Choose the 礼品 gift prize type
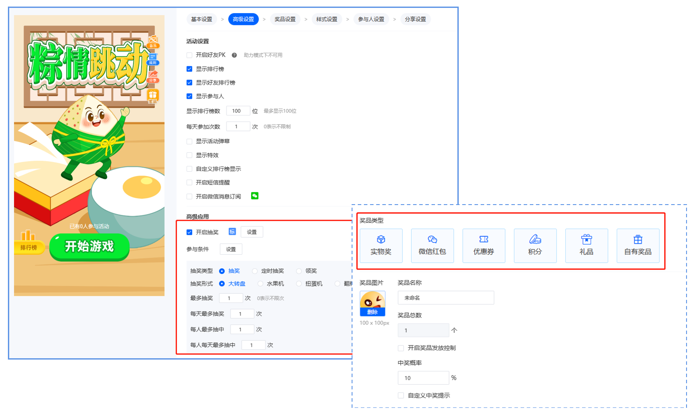Image resolution: width=694 pixels, height=414 pixels. [x=586, y=245]
